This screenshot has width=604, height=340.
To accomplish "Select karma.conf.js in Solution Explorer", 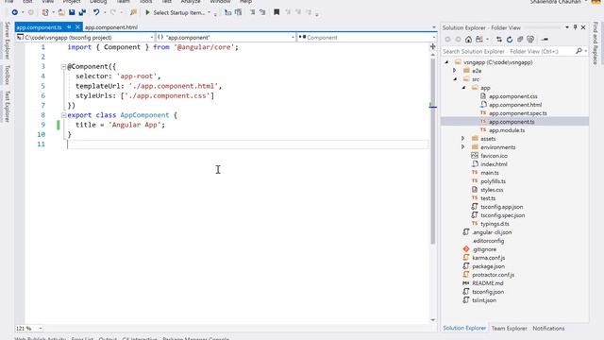I will (488, 258).
